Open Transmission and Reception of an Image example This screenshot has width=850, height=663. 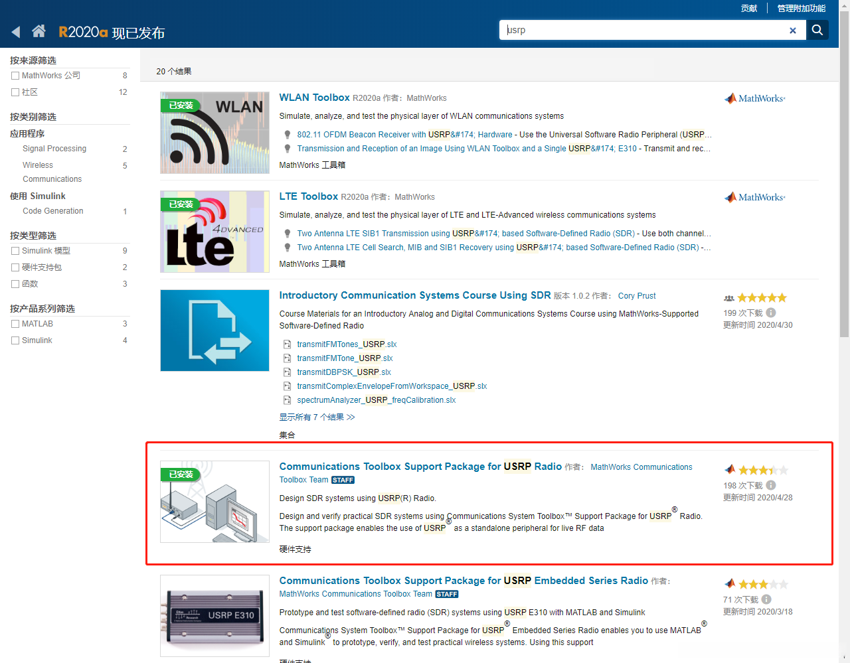pos(467,149)
